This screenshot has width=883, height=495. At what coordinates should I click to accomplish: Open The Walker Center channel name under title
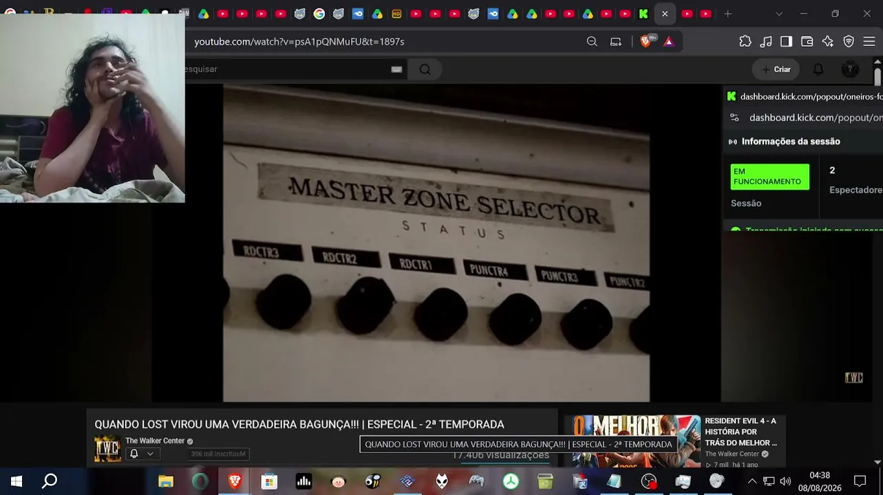point(155,441)
